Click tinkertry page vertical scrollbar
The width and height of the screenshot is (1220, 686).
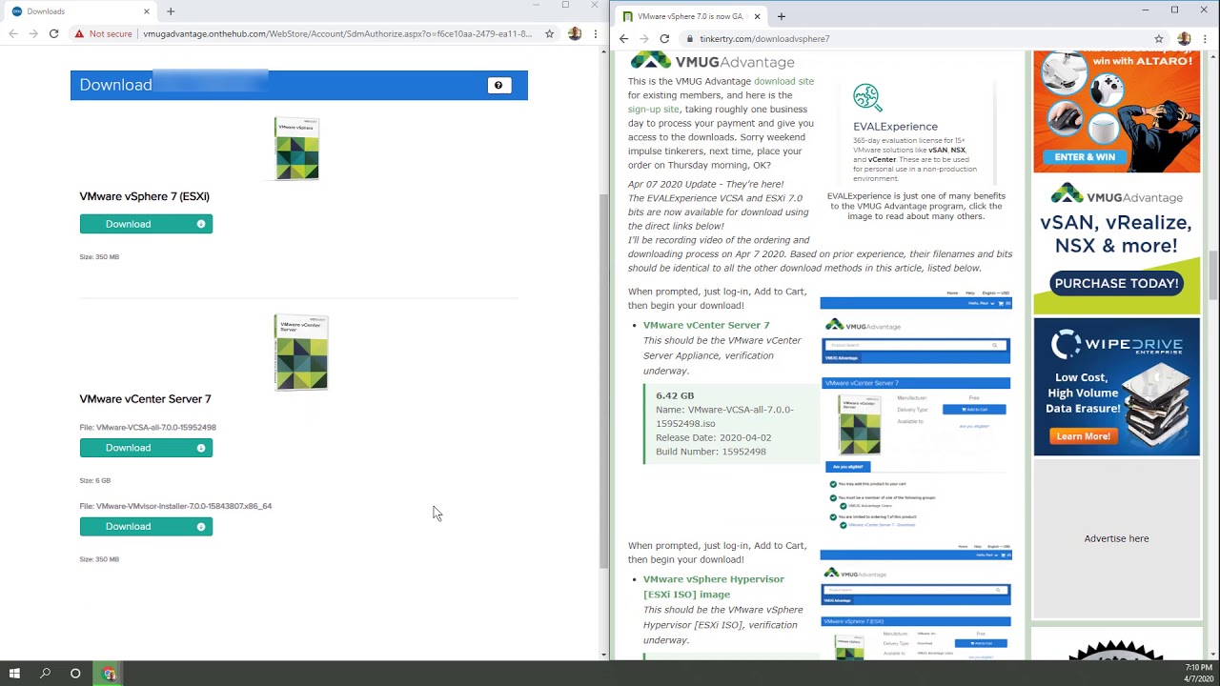[1214, 276]
